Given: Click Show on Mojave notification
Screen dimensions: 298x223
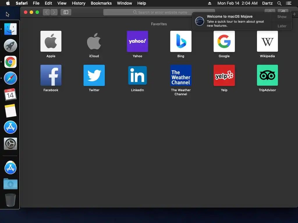Looking at the screenshot, I should pos(282,17).
